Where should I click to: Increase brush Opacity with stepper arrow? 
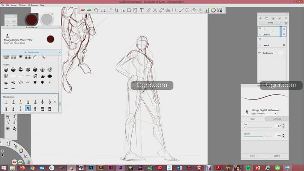[284, 134]
